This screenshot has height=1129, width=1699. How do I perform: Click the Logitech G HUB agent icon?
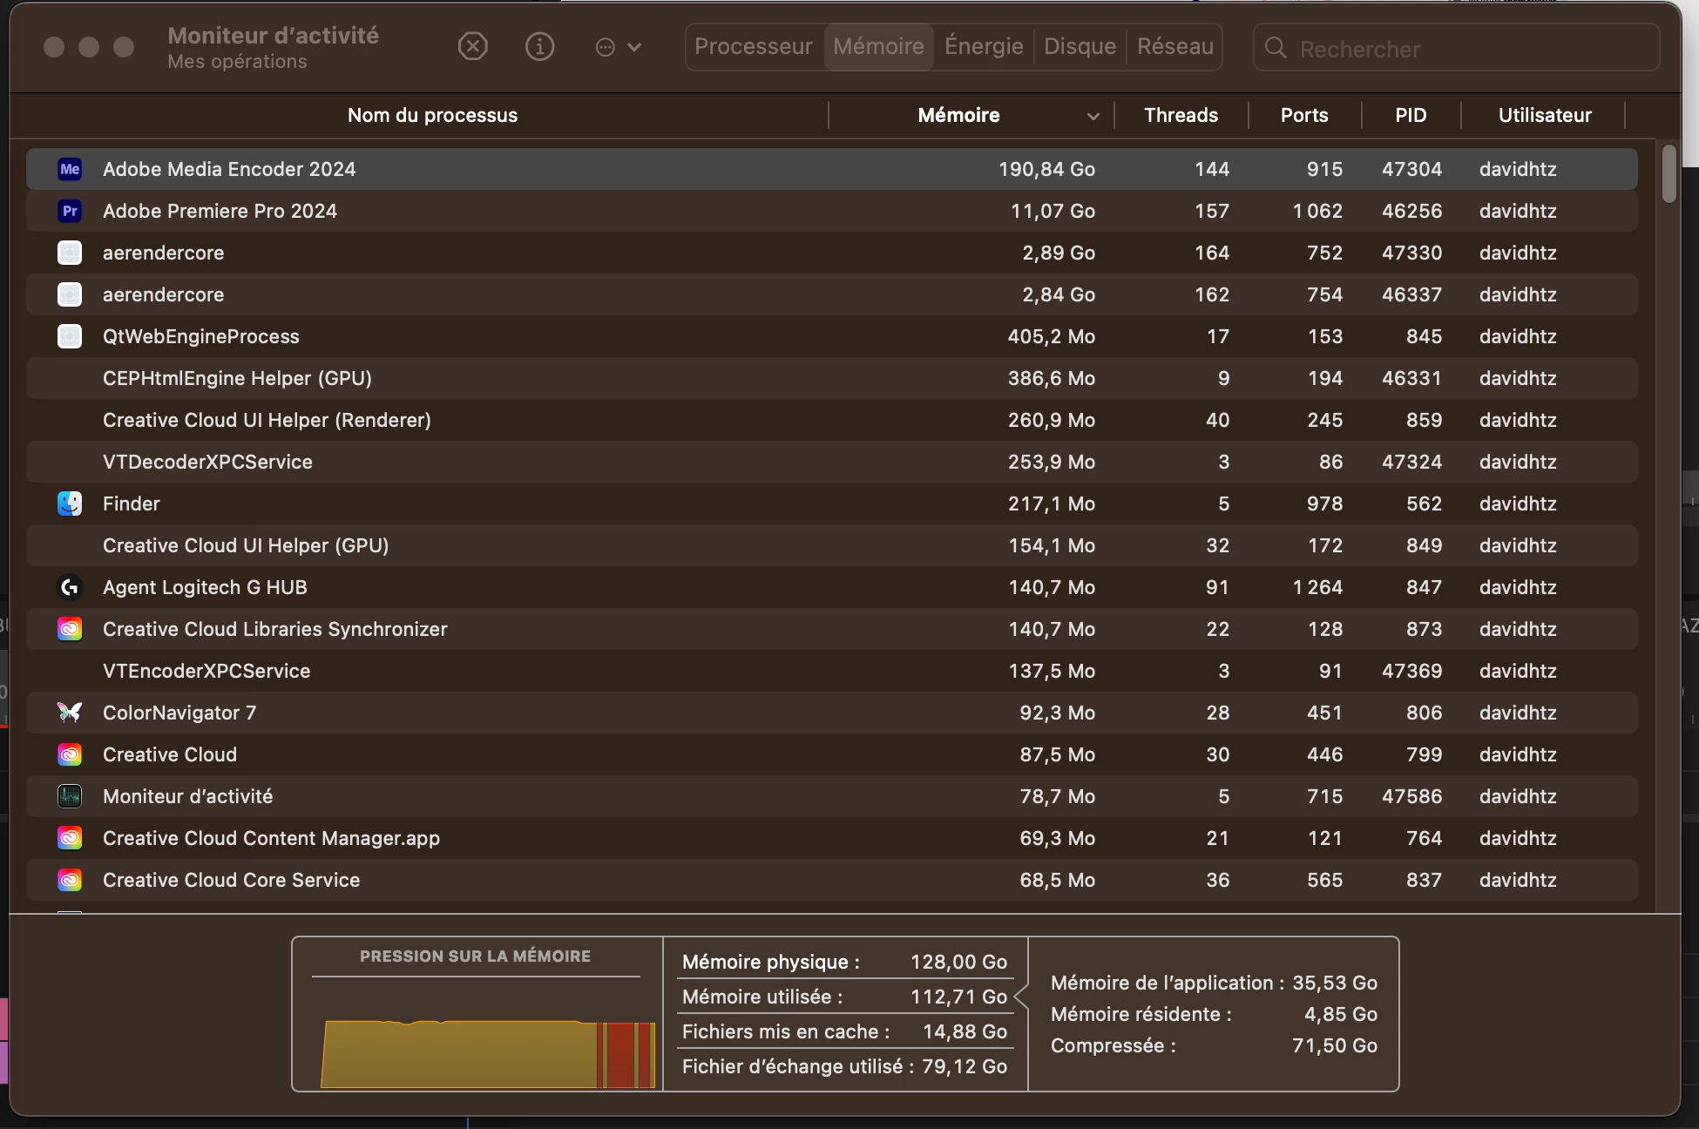(70, 587)
